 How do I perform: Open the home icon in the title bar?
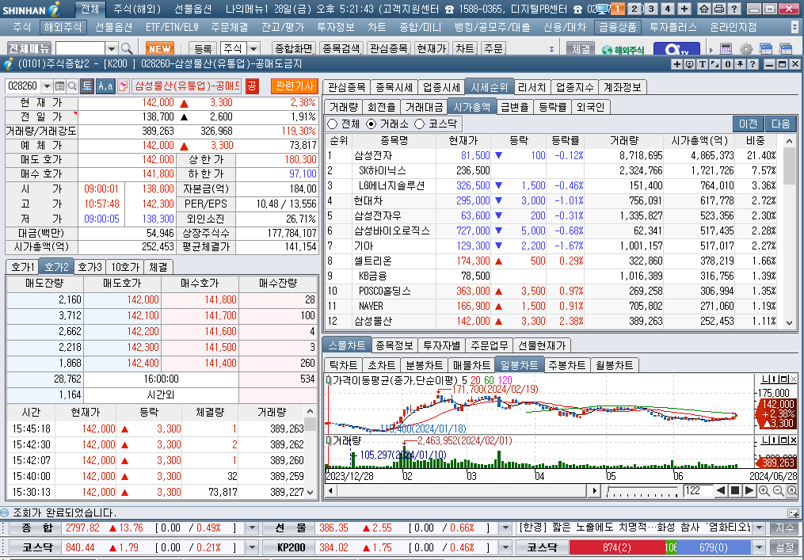704,9
